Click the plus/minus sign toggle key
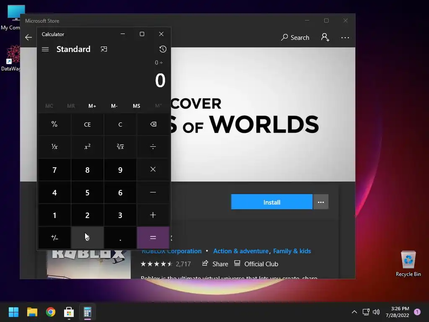Viewport: 429px width, 322px height. pyautogui.click(x=54, y=238)
